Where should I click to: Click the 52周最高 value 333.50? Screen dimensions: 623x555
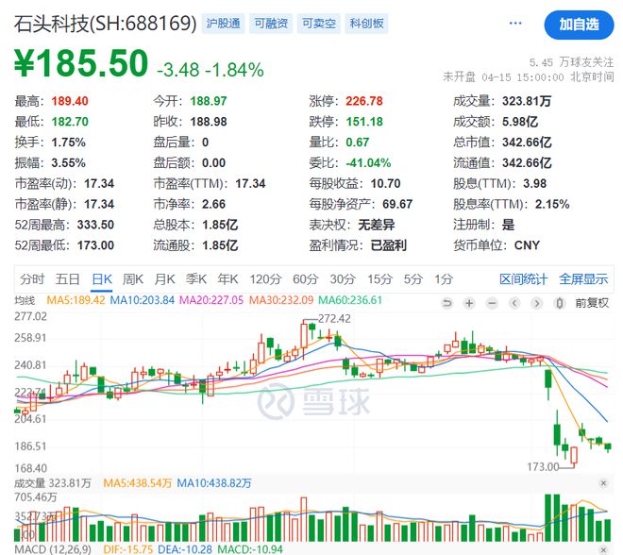click(95, 225)
